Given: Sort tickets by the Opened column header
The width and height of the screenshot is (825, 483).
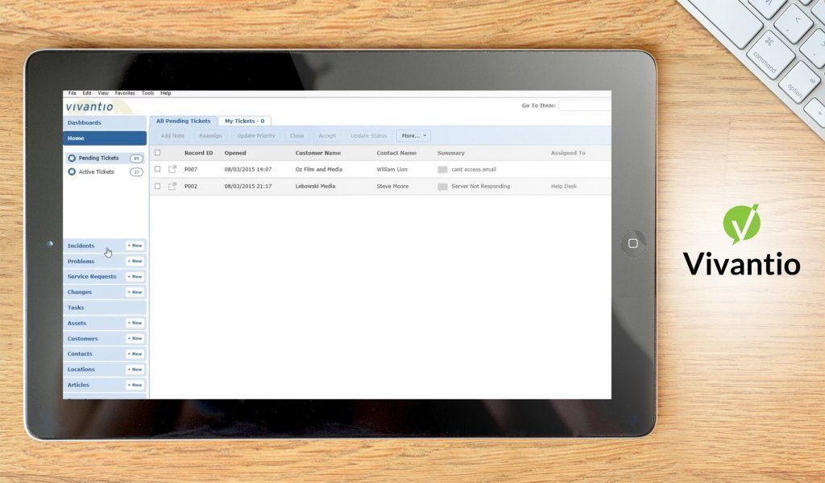Looking at the screenshot, I should 234,152.
